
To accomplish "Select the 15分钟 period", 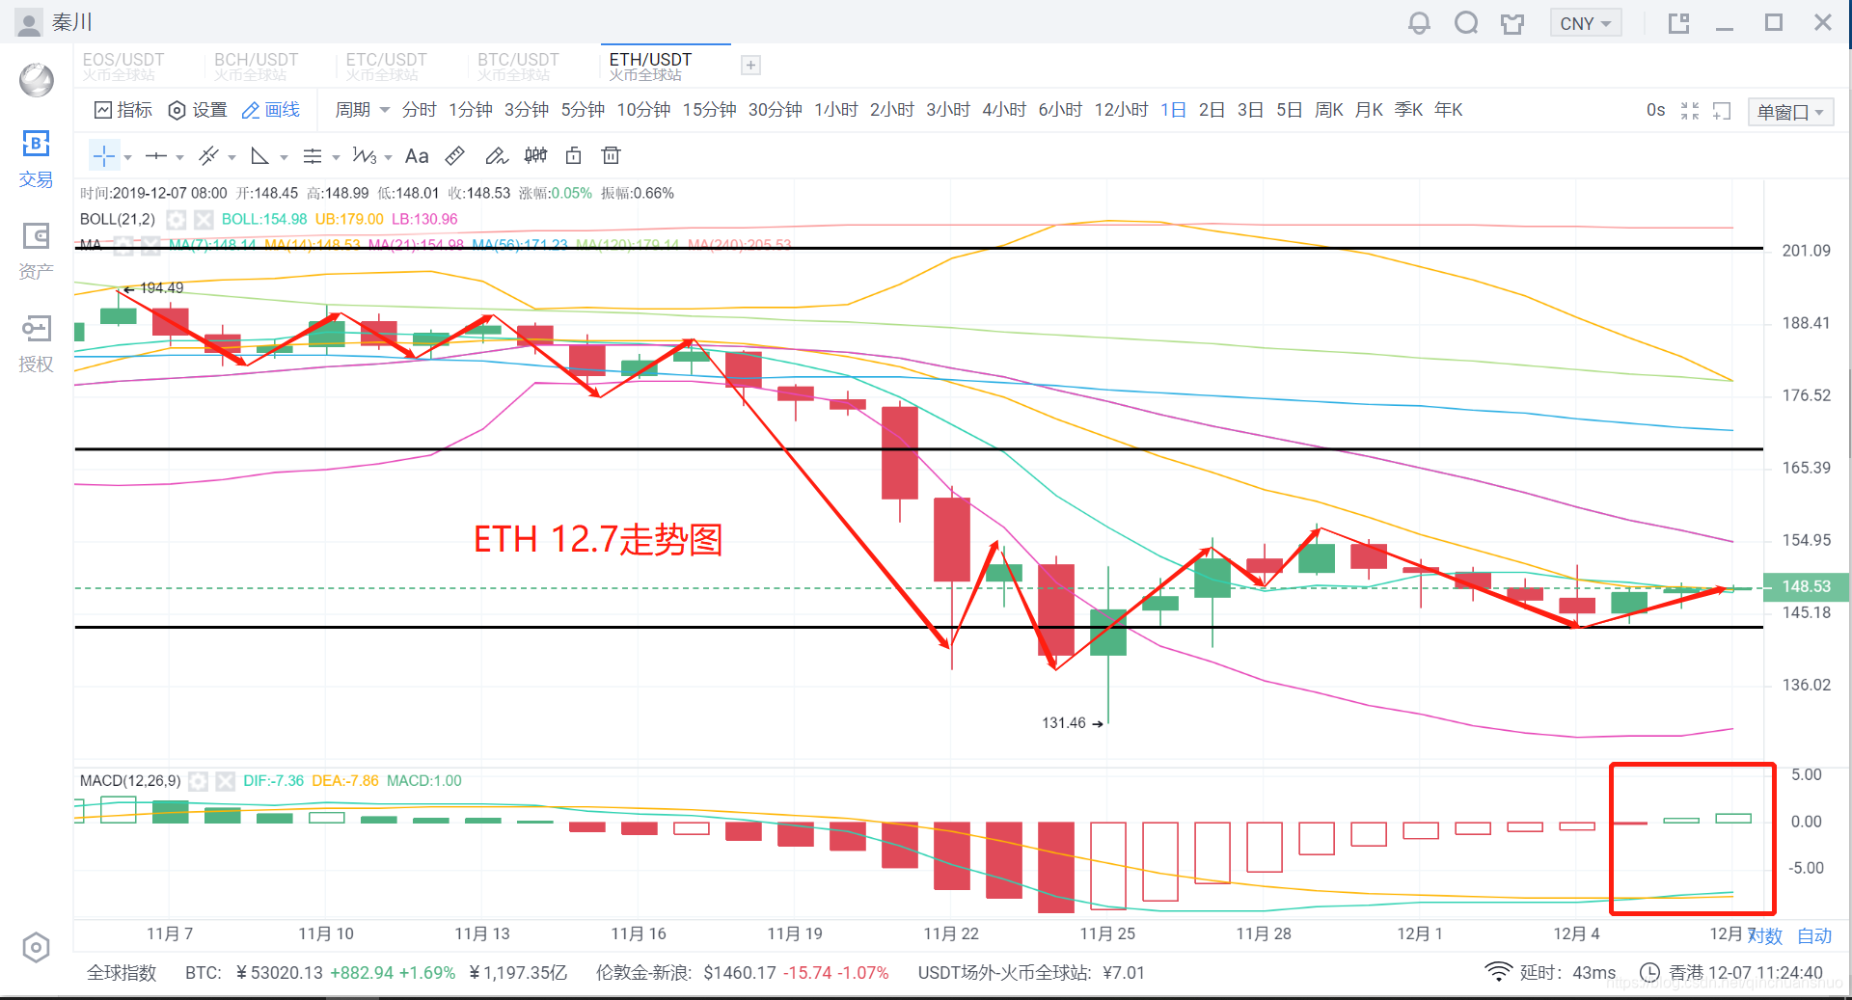I will pyautogui.click(x=710, y=110).
